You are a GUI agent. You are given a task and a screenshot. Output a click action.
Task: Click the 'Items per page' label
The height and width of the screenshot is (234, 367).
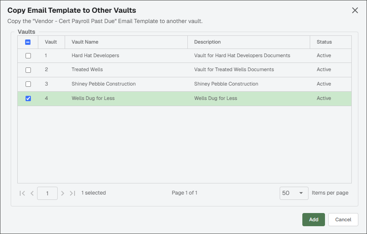tap(330, 193)
